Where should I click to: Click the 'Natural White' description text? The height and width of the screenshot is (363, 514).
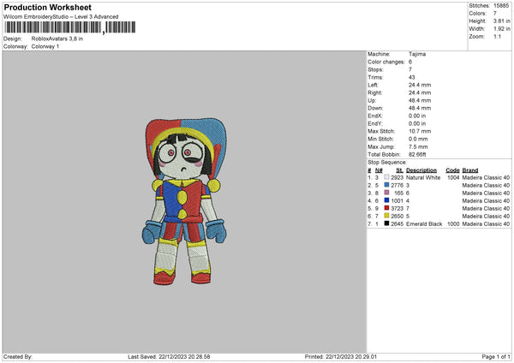423,177
